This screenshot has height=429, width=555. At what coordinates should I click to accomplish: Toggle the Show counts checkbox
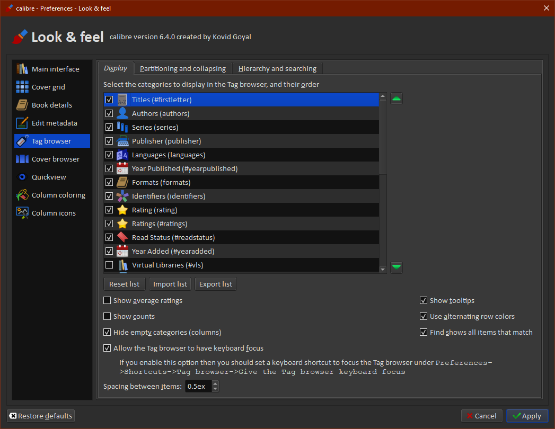[108, 317]
